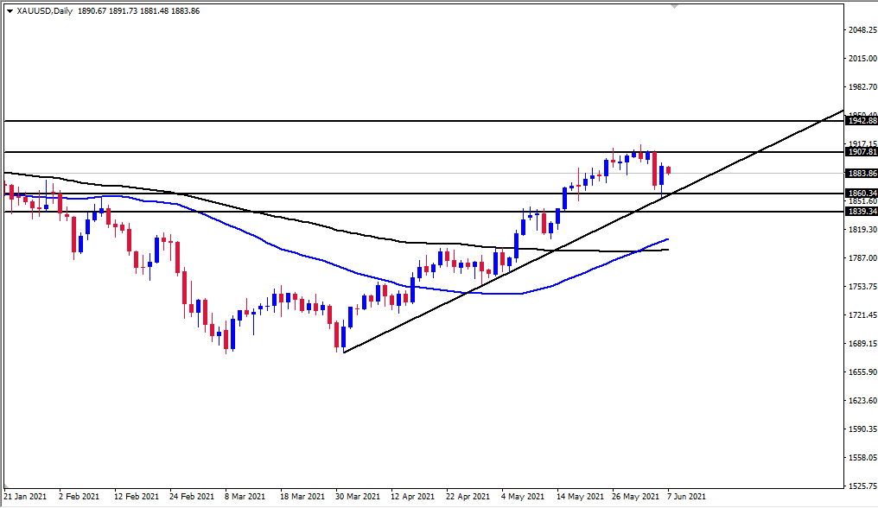
Task: Click the 12 Feb 2021 date label
Action: click(x=137, y=497)
